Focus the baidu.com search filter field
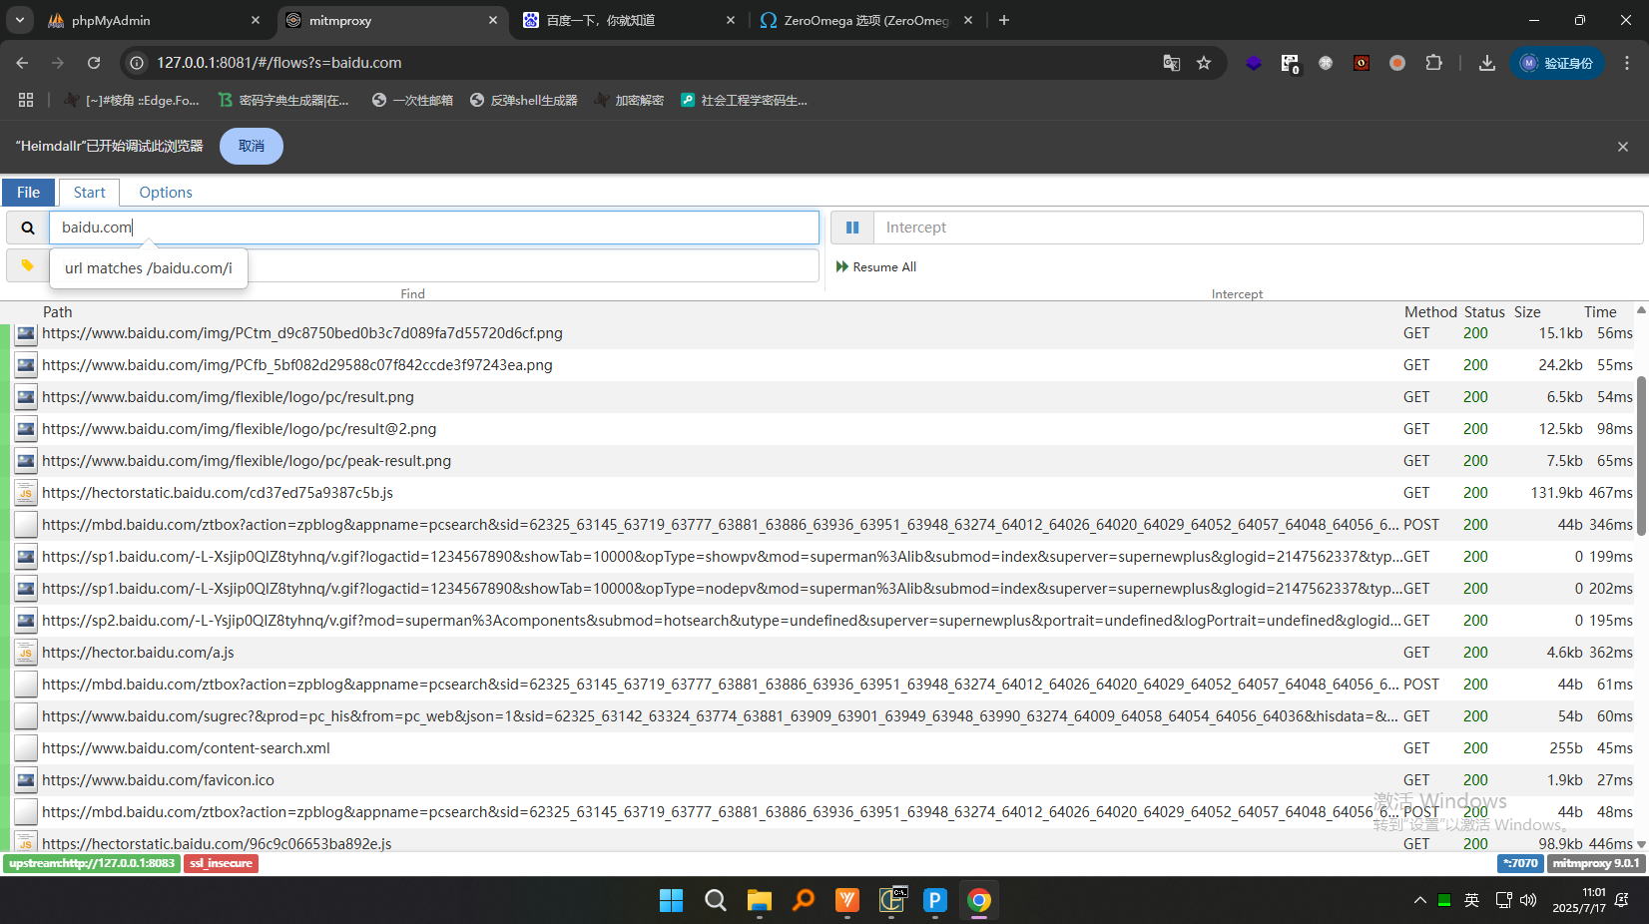 tap(434, 228)
